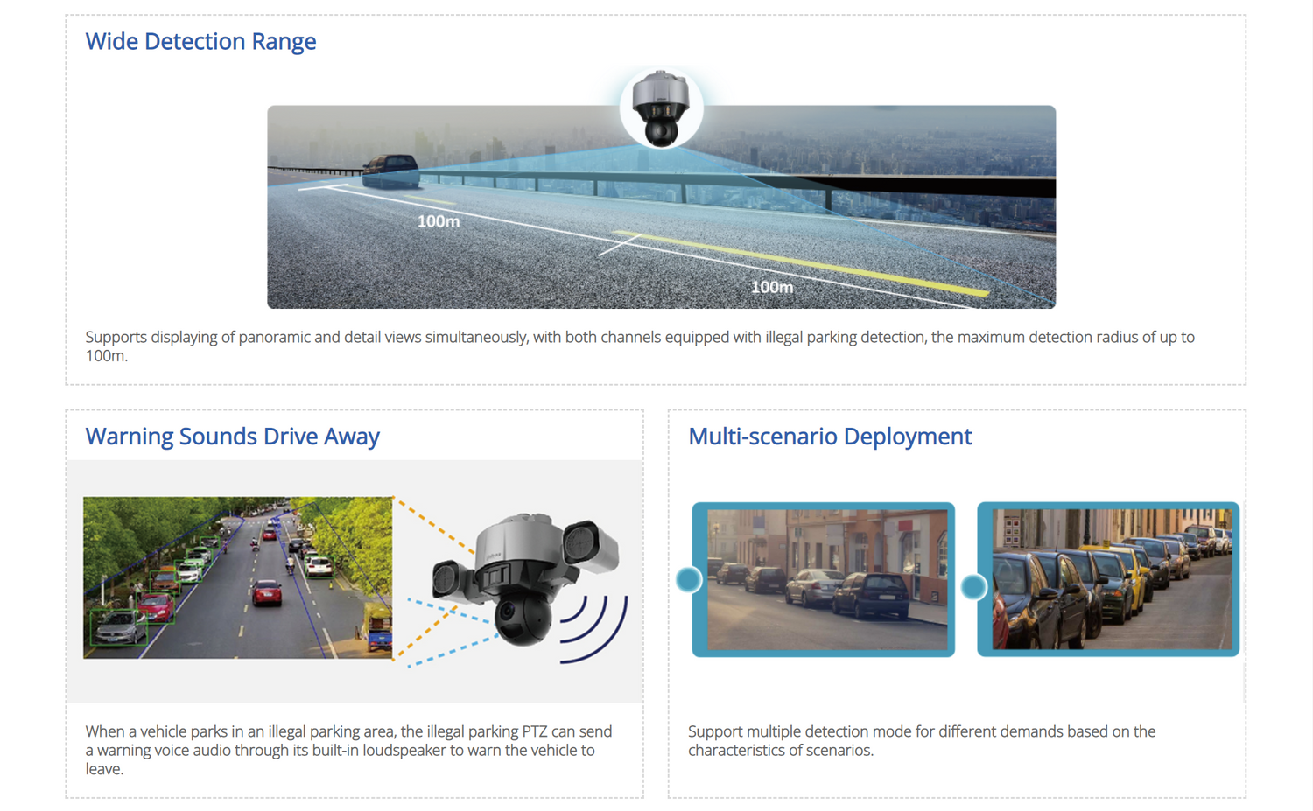
Task: Click the multiple detection mode description text
Action: [x=921, y=740]
